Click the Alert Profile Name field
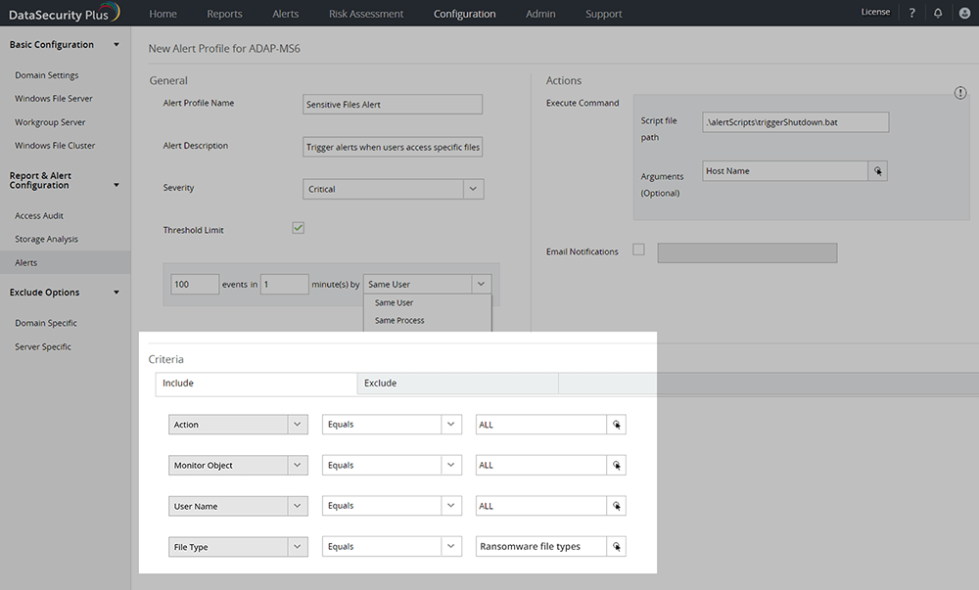The width and height of the screenshot is (979, 590). 394,105
